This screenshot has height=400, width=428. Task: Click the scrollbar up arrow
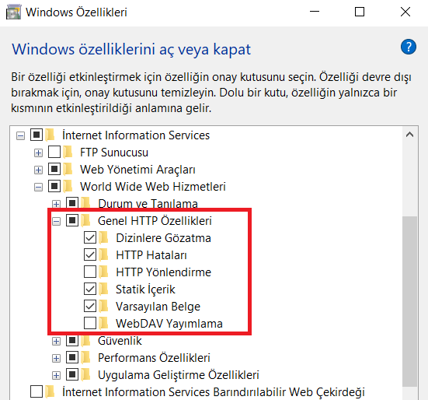coord(409,135)
